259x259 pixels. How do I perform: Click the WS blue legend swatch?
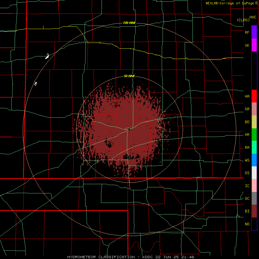tap(254, 160)
